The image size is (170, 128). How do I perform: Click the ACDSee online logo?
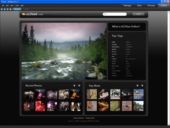[x=33, y=14]
